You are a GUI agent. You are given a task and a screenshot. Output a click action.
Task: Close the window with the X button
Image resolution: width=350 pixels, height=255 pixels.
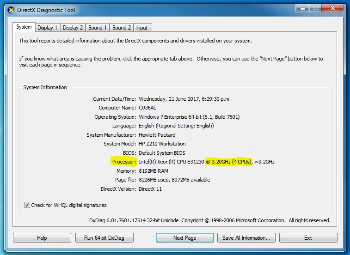click(x=332, y=8)
